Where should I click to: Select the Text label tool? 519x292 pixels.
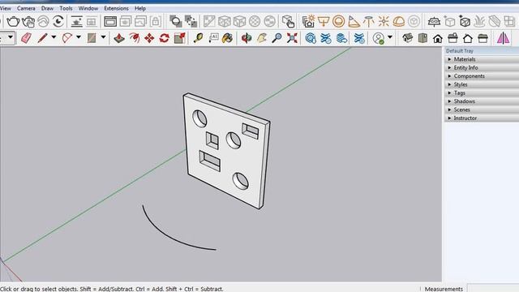[213, 38]
